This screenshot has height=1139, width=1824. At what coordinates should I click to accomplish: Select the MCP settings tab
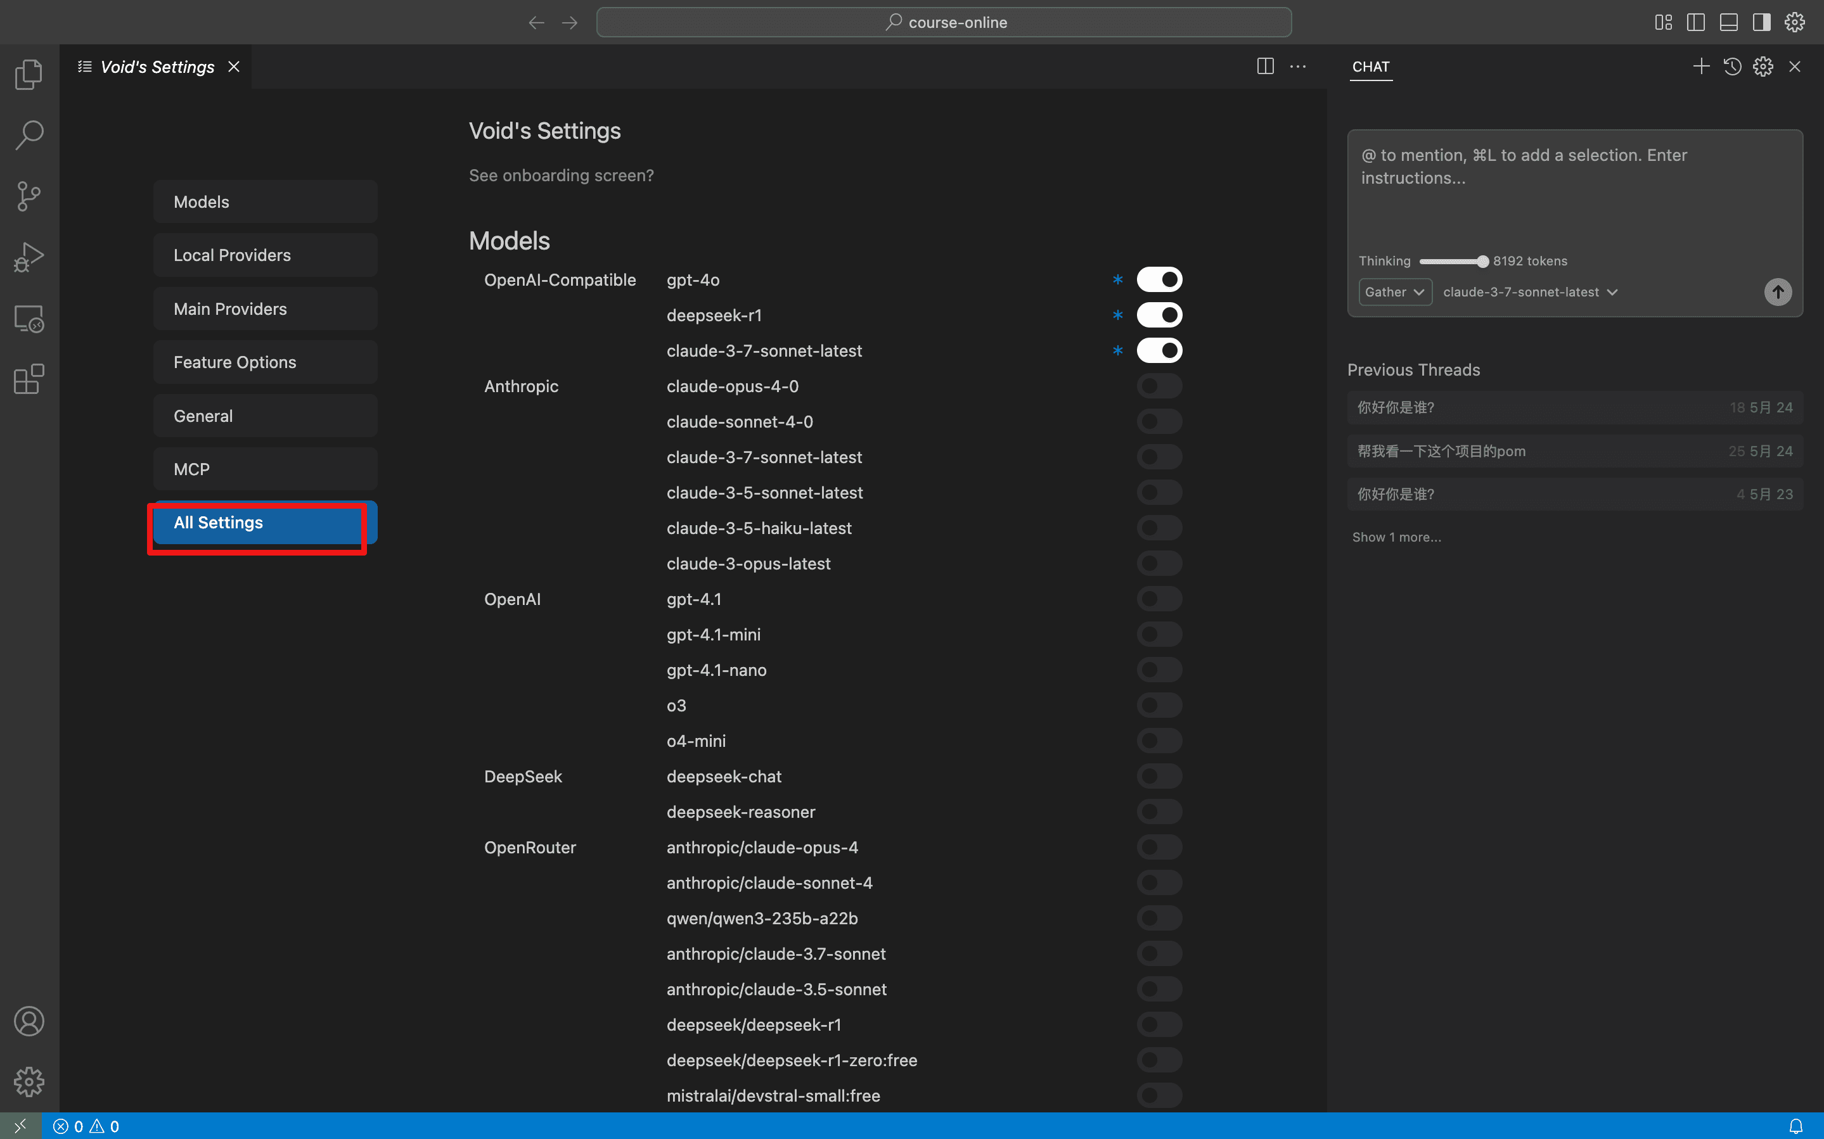coord(265,469)
